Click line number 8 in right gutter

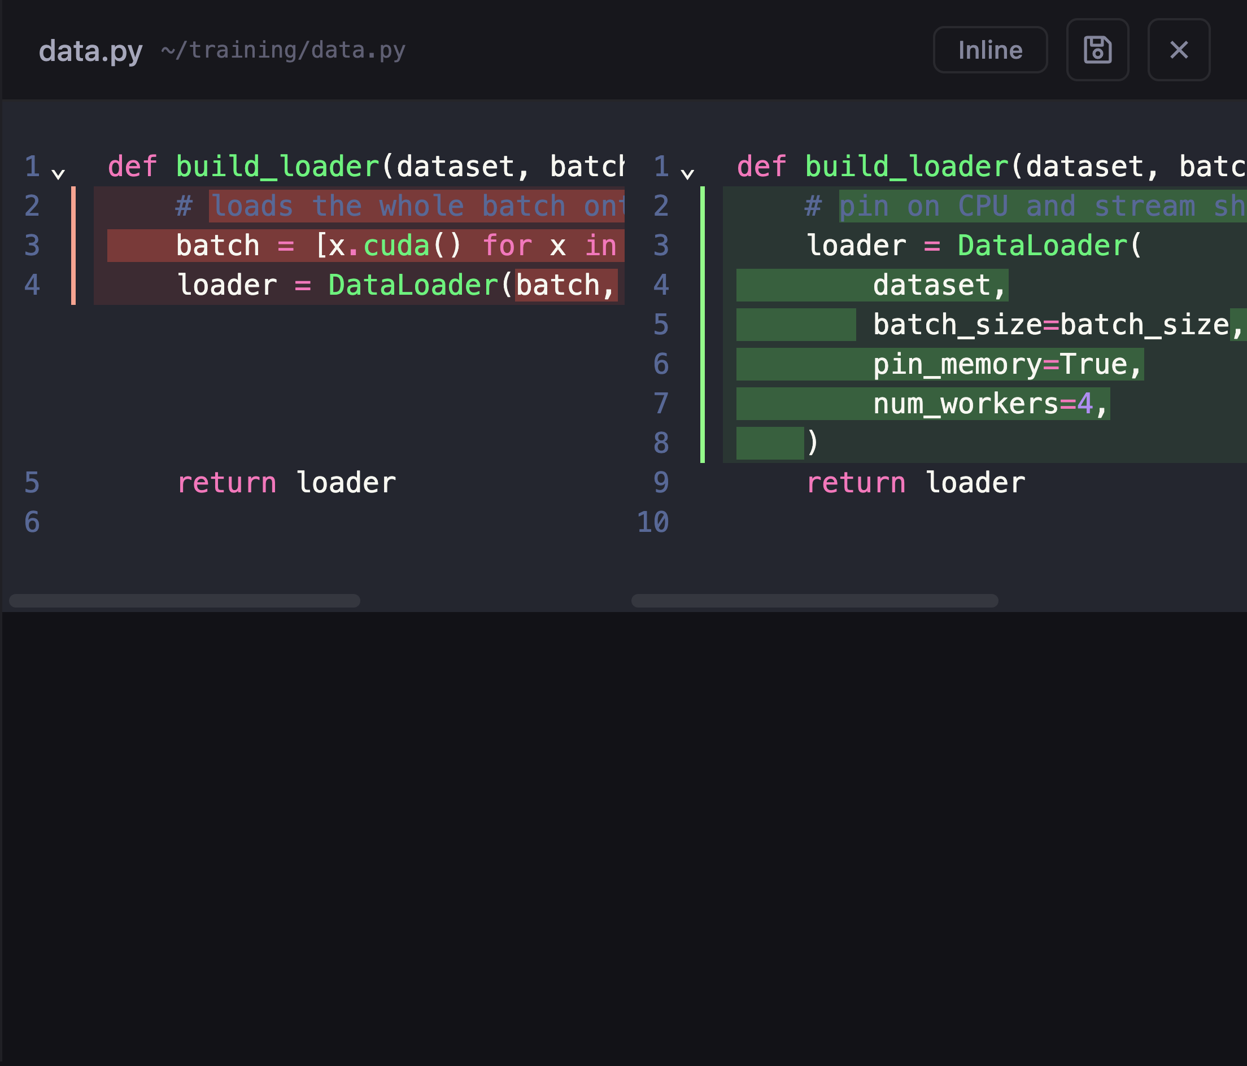661,443
